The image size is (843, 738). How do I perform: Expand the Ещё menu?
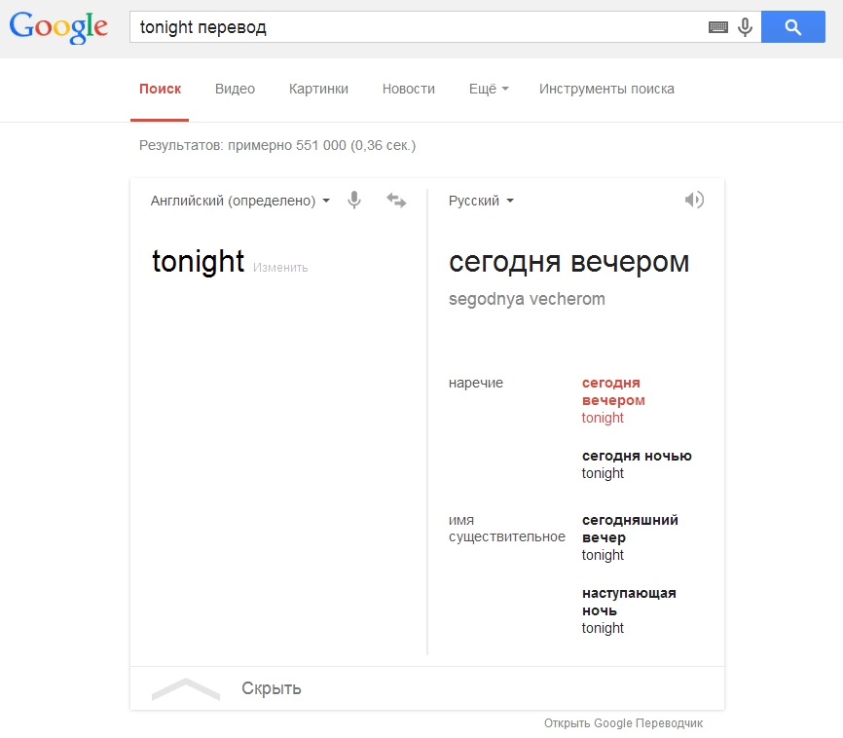click(489, 89)
